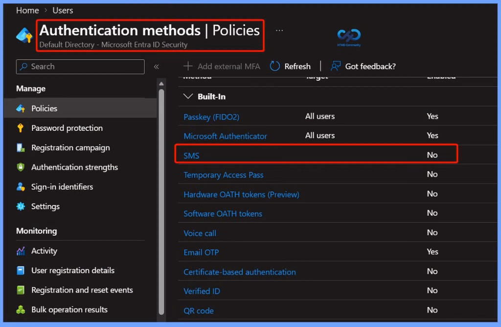The width and height of the screenshot is (501, 327).
Task: Open Microsoft Authenticator method
Action: tap(225, 136)
